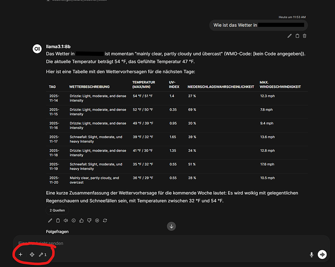Click the TAG column header
Image resolution: width=335 pixels, height=267 pixels.
[52, 87]
